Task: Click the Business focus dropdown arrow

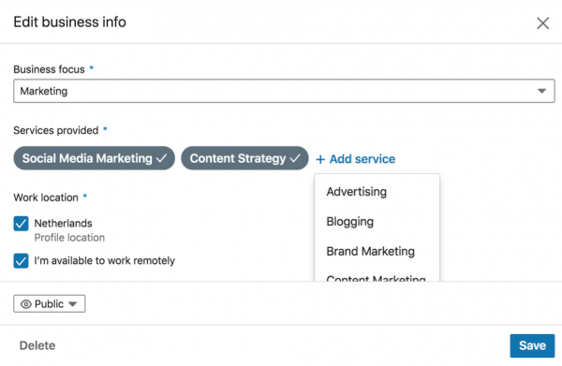Action: 541,91
